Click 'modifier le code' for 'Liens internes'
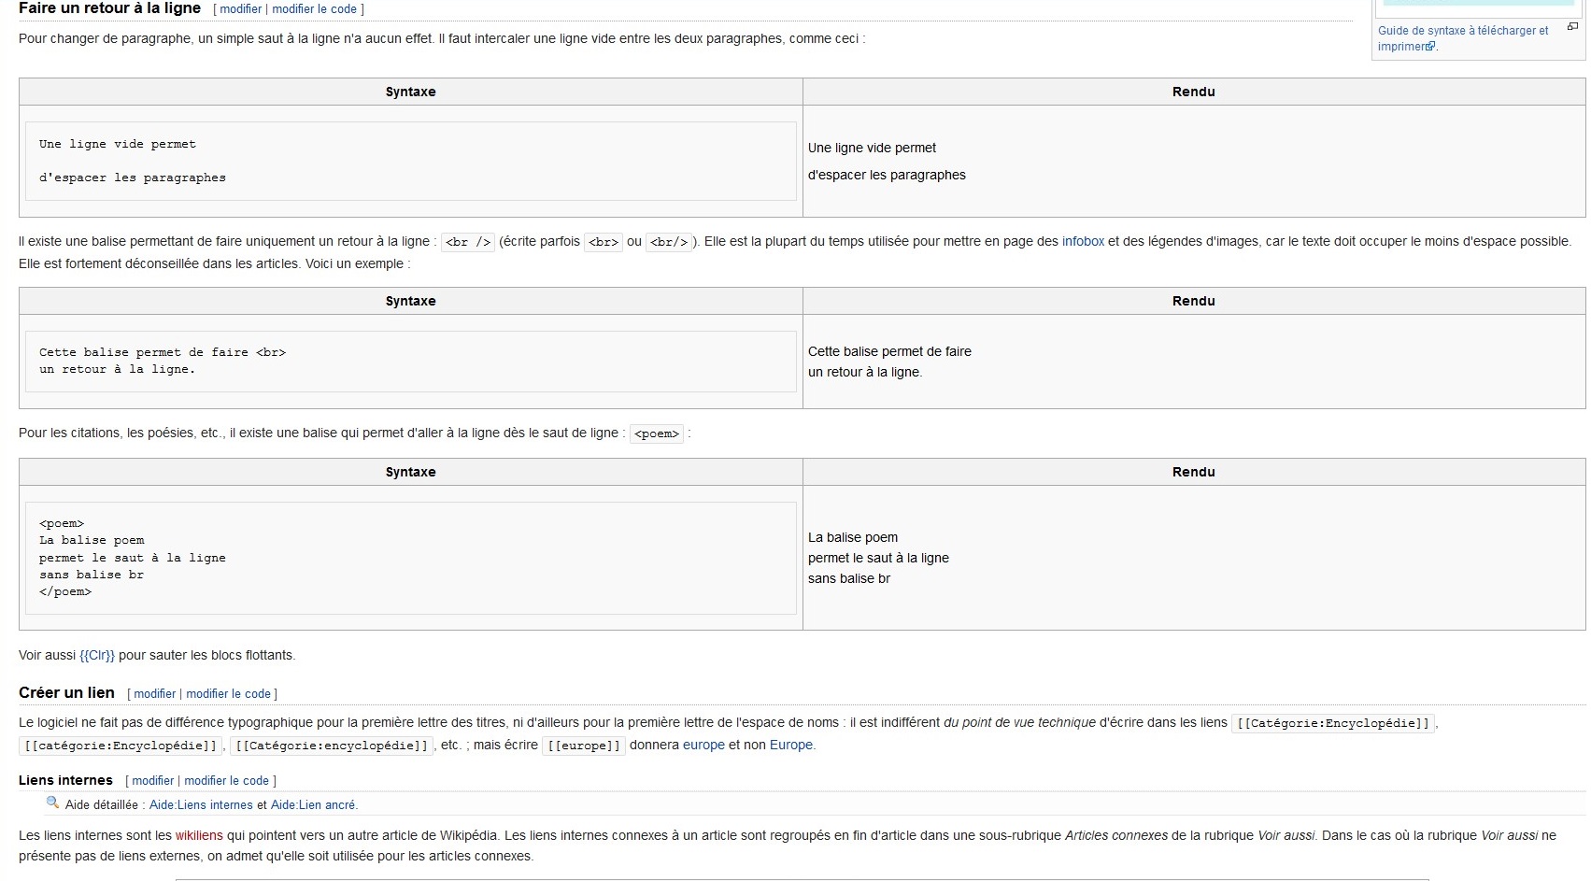 pos(225,780)
